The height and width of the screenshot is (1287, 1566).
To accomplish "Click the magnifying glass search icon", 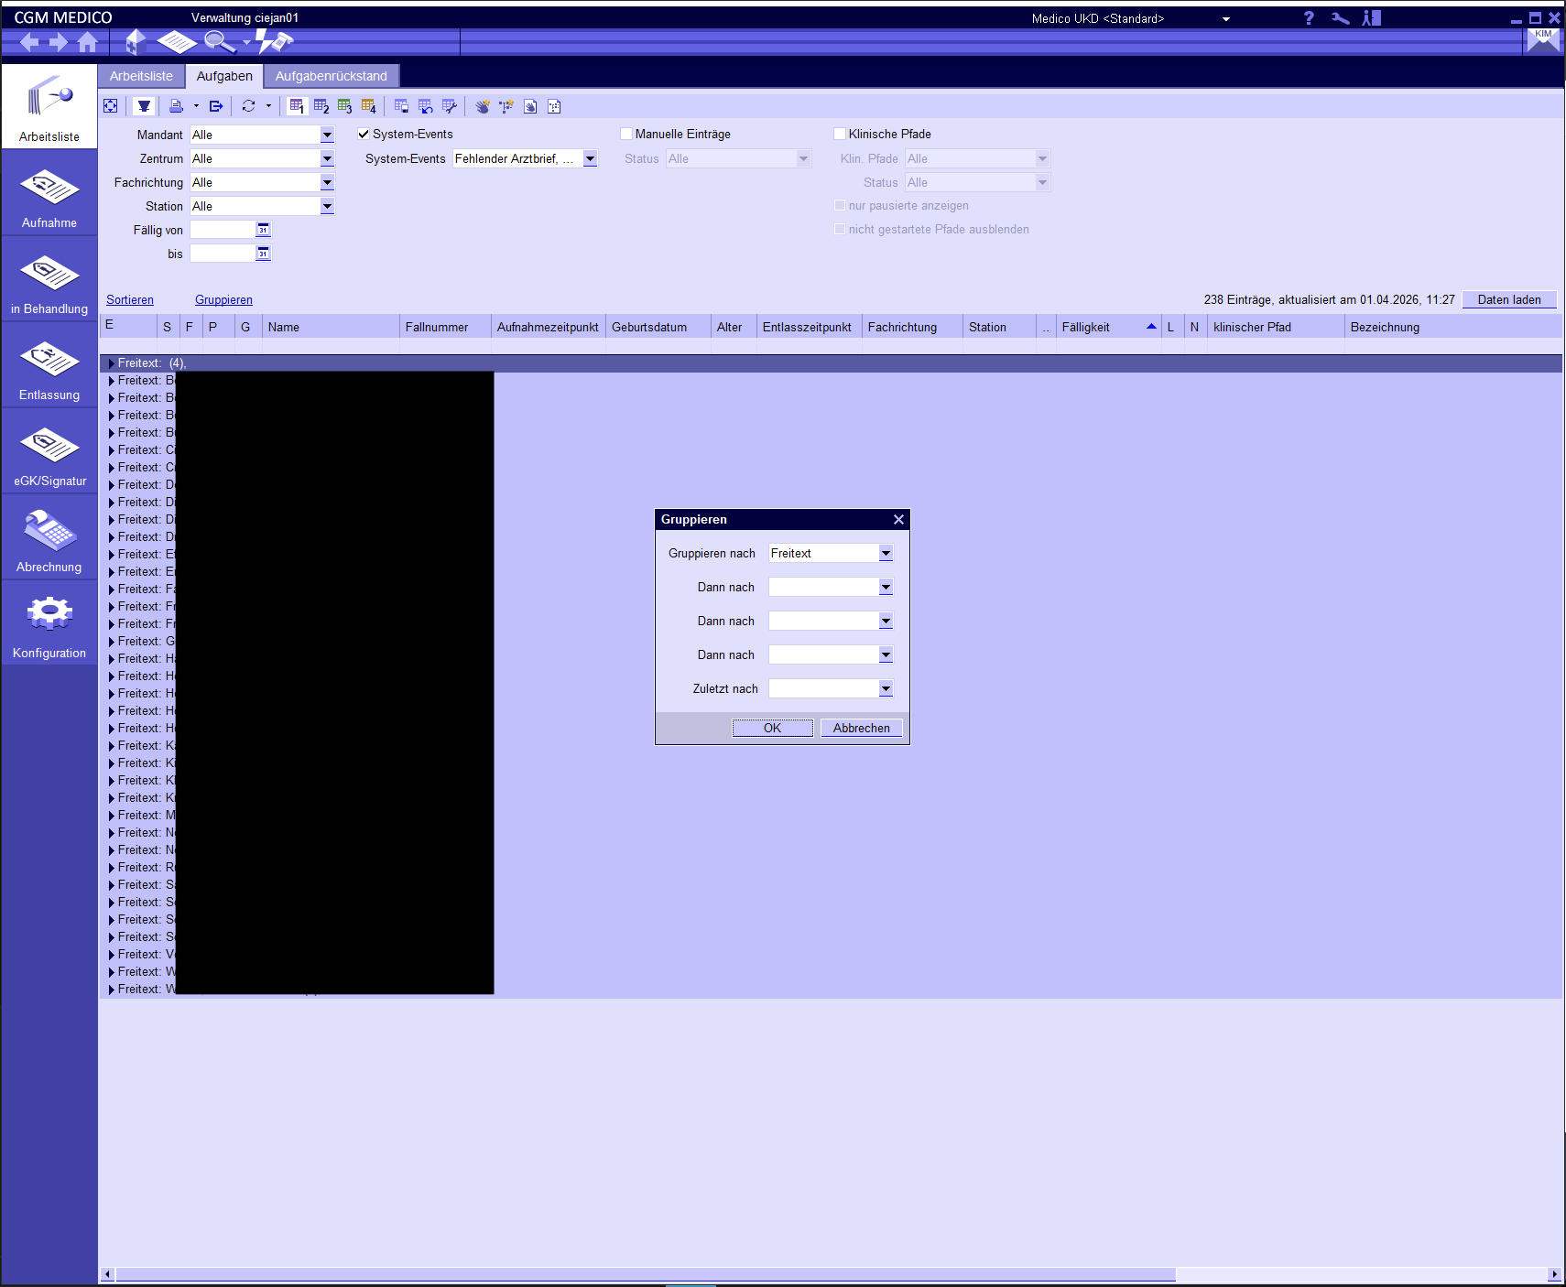I will pyautogui.click(x=219, y=41).
